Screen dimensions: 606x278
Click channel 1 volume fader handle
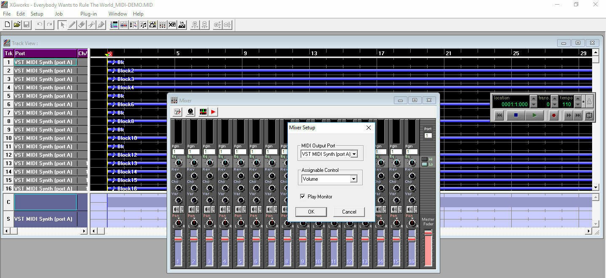(178, 239)
